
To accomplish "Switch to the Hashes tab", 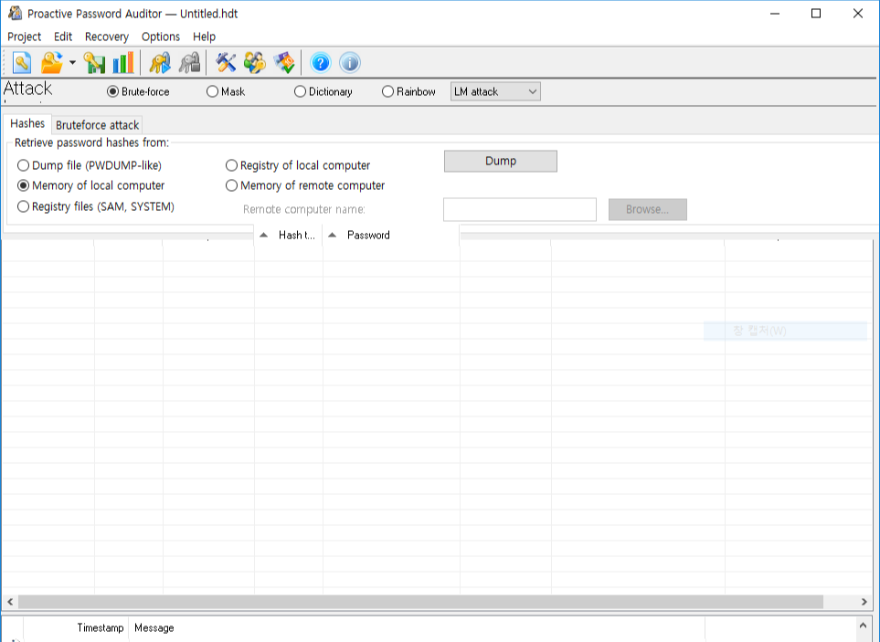I will pos(27,123).
